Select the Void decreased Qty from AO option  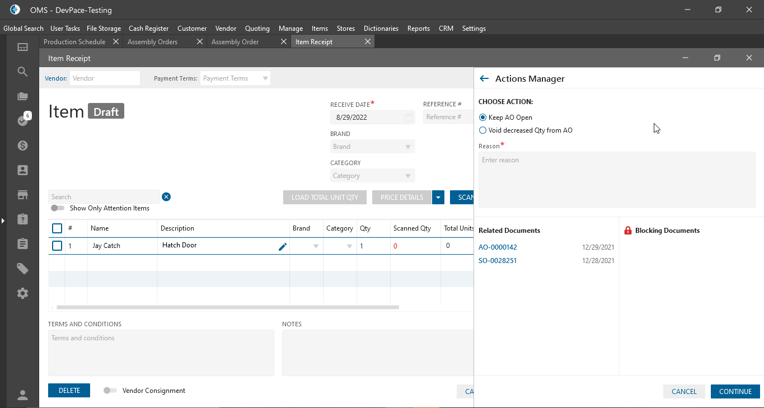coord(483,130)
